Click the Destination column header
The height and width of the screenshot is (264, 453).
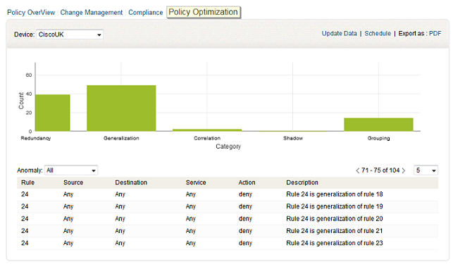click(x=131, y=182)
